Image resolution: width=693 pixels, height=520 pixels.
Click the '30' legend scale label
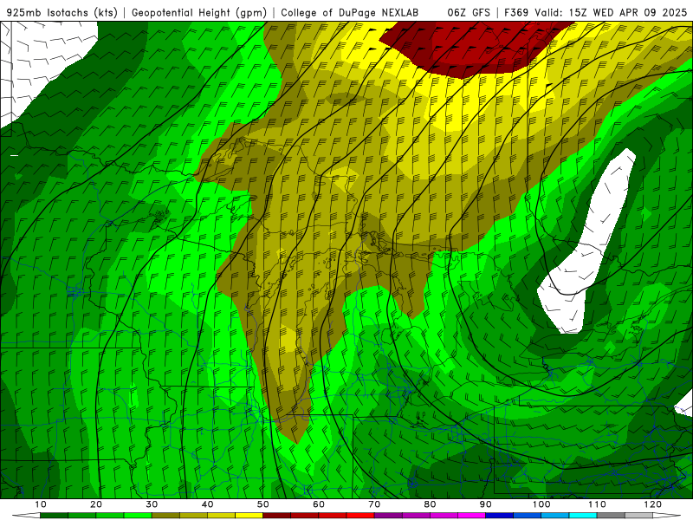pyautogui.click(x=152, y=504)
